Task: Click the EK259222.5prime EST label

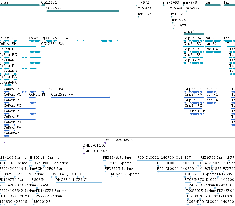Action: pos(47,196)
